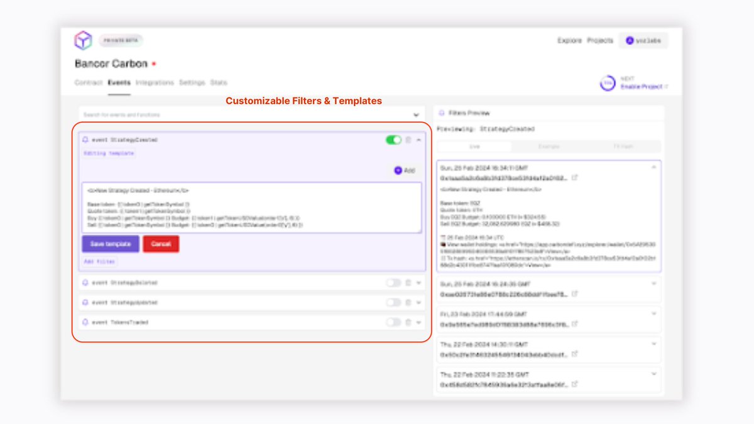Collapse the Sun 25 Feb 16:34:11 preview entry
Viewport: 754px width, 424px height.
pyautogui.click(x=653, y=167)
